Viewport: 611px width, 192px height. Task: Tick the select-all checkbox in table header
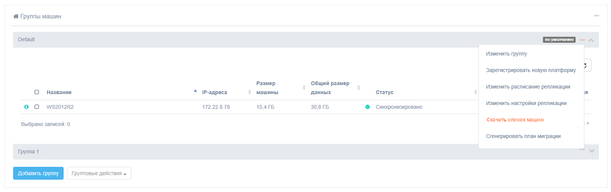(x=36, y=92)
